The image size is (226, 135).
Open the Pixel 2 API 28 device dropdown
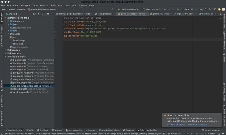pyautogui.click(x=152, y=10)
